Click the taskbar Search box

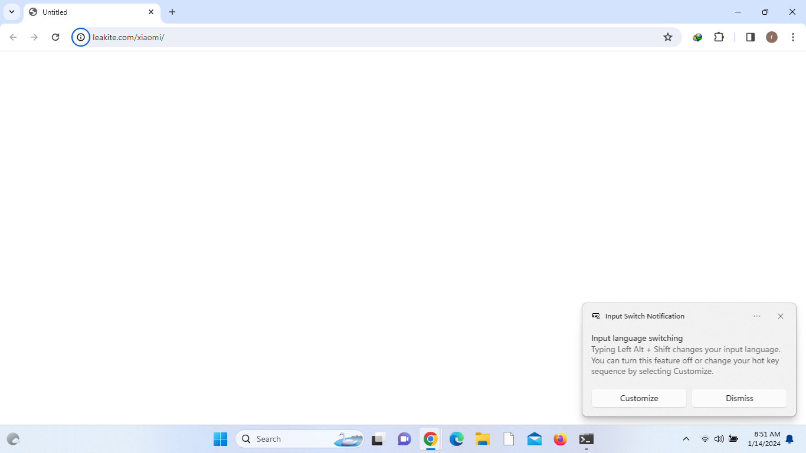(x=301, y=439)
